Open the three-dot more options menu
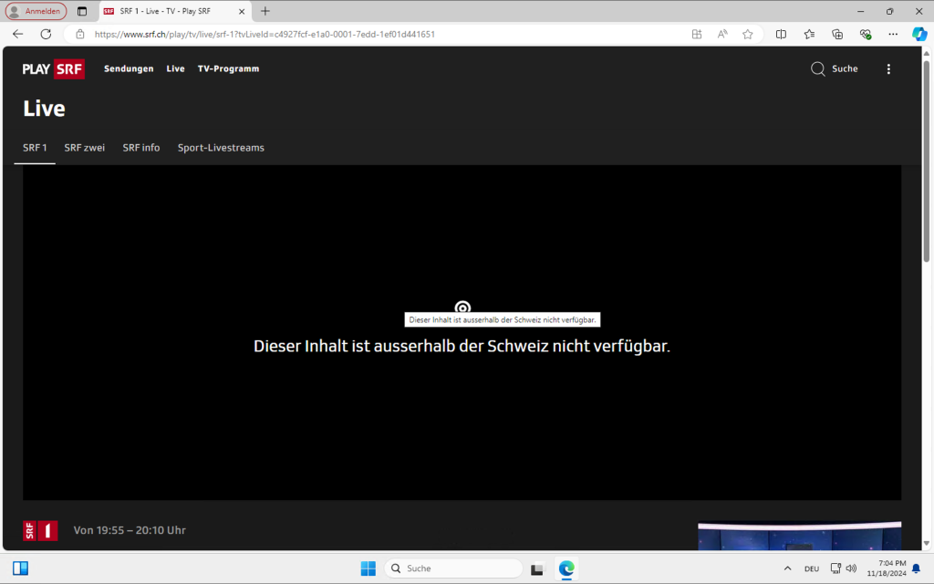Viewport: 934px width, 584px height. pyautogui.click(x=888, y=68)
